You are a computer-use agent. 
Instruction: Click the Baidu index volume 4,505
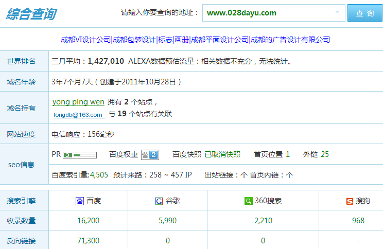point(99,175)
